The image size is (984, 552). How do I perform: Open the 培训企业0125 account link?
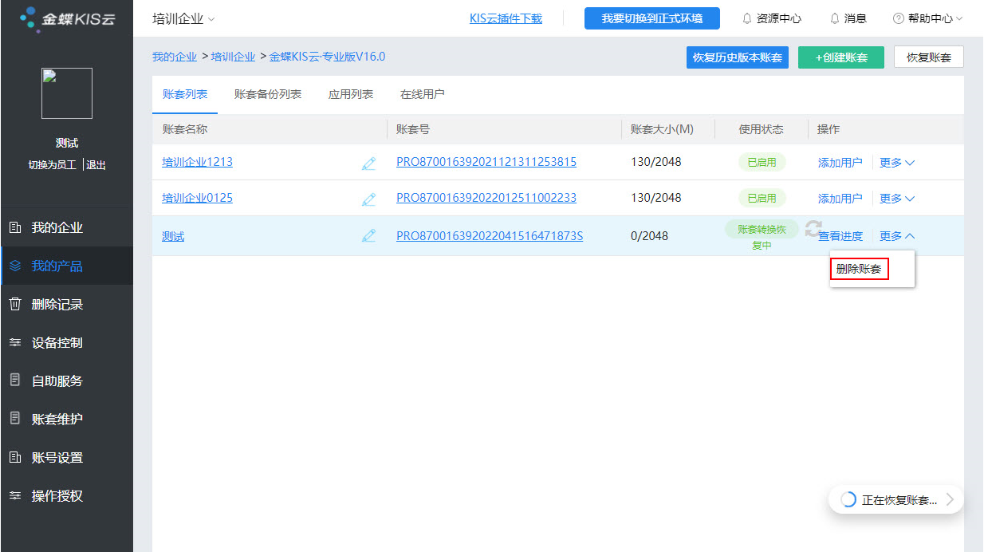click(x=197, y=199)
